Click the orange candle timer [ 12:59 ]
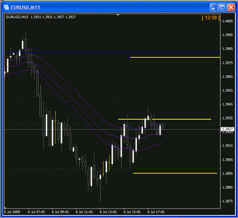Image resolution: width=238 pixels, height=218 pixels. click(x=211, y=18)
